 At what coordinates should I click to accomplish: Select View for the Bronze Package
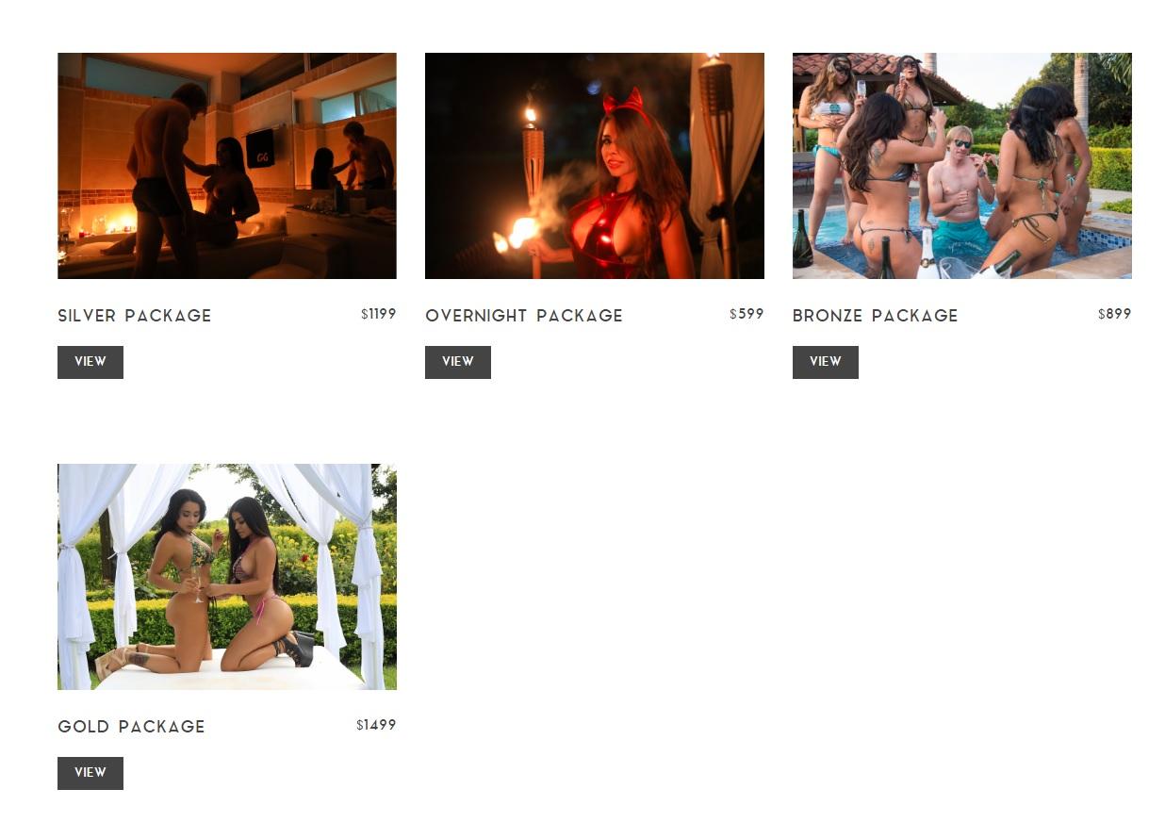tap(826, 362)
